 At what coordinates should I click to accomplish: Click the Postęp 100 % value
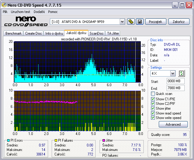click(x=183, y=145)
